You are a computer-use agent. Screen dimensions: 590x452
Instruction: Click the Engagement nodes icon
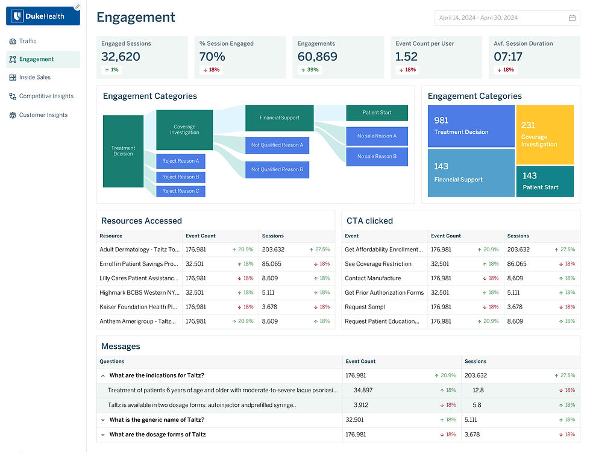coord(13,60)
